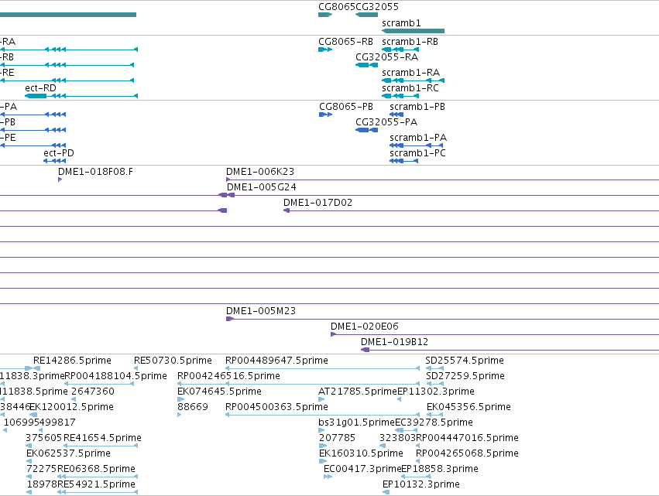
Task: Select the CG8065-PB protein arrows
Action: pos(326,115)
